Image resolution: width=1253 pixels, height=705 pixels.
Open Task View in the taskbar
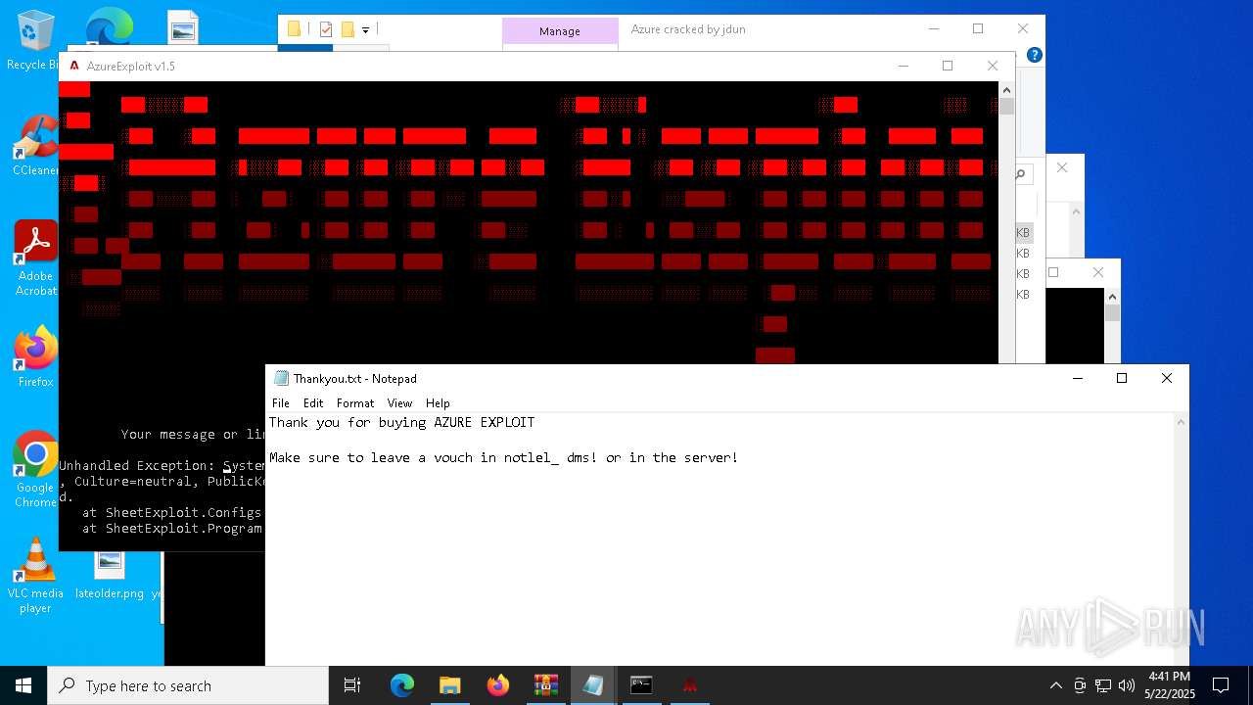(x=352, y=685)
